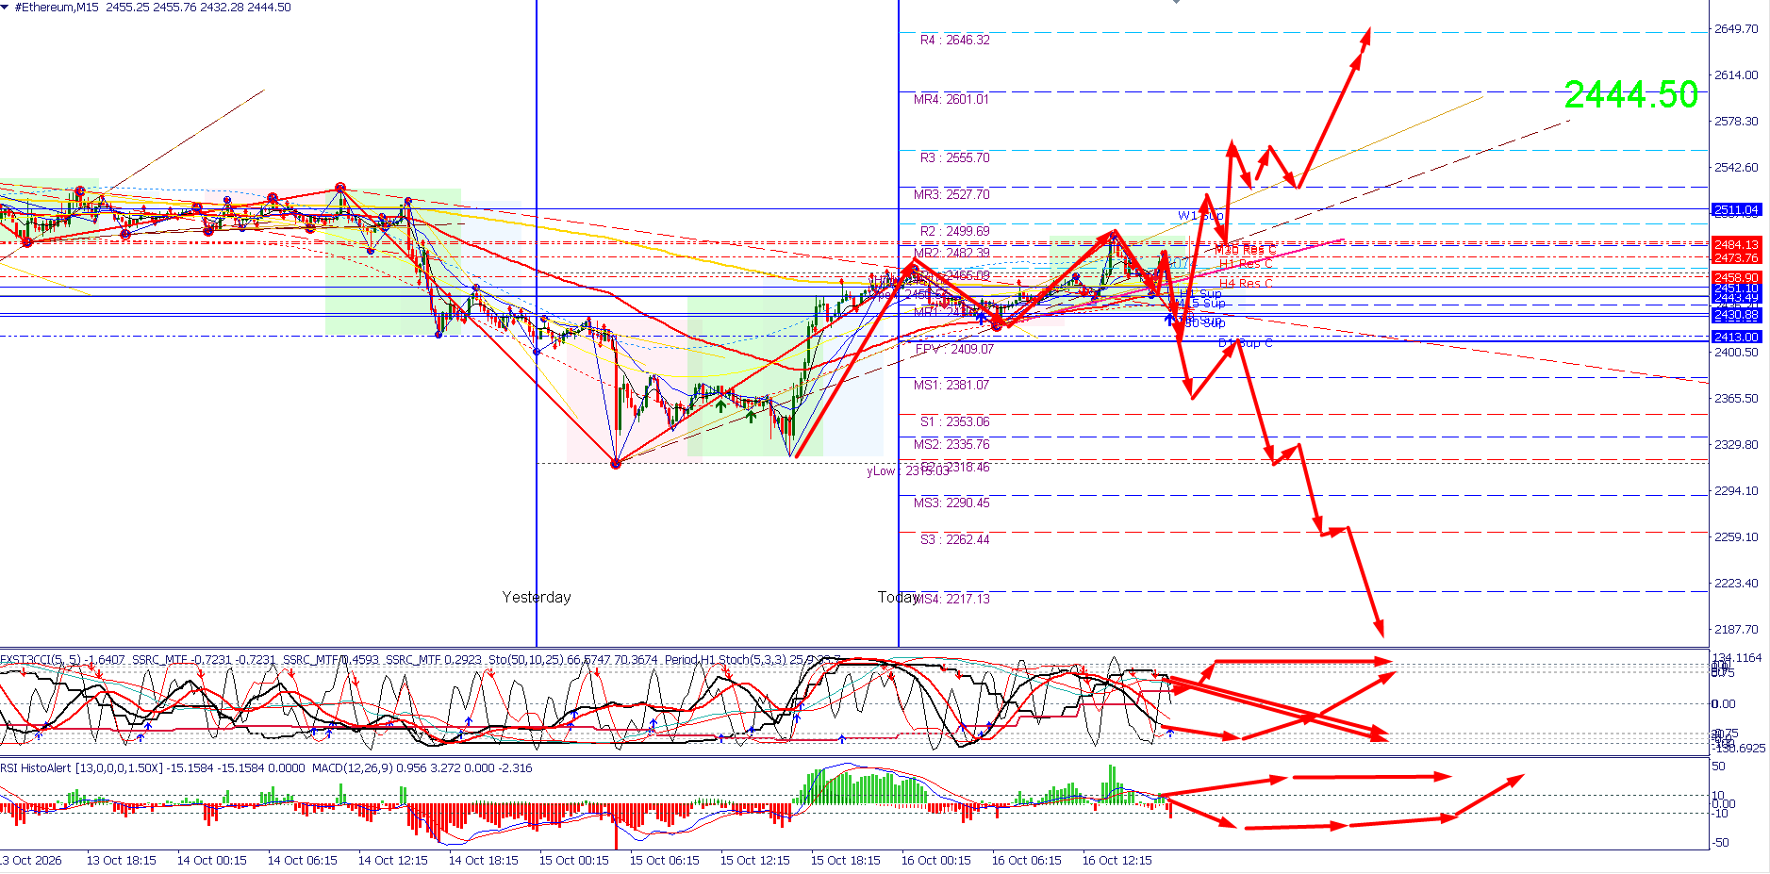This screenshot has width=1770, height=874.
Task: Click the S1 : 2353.06 pivot label
Action: pos(955,421)
